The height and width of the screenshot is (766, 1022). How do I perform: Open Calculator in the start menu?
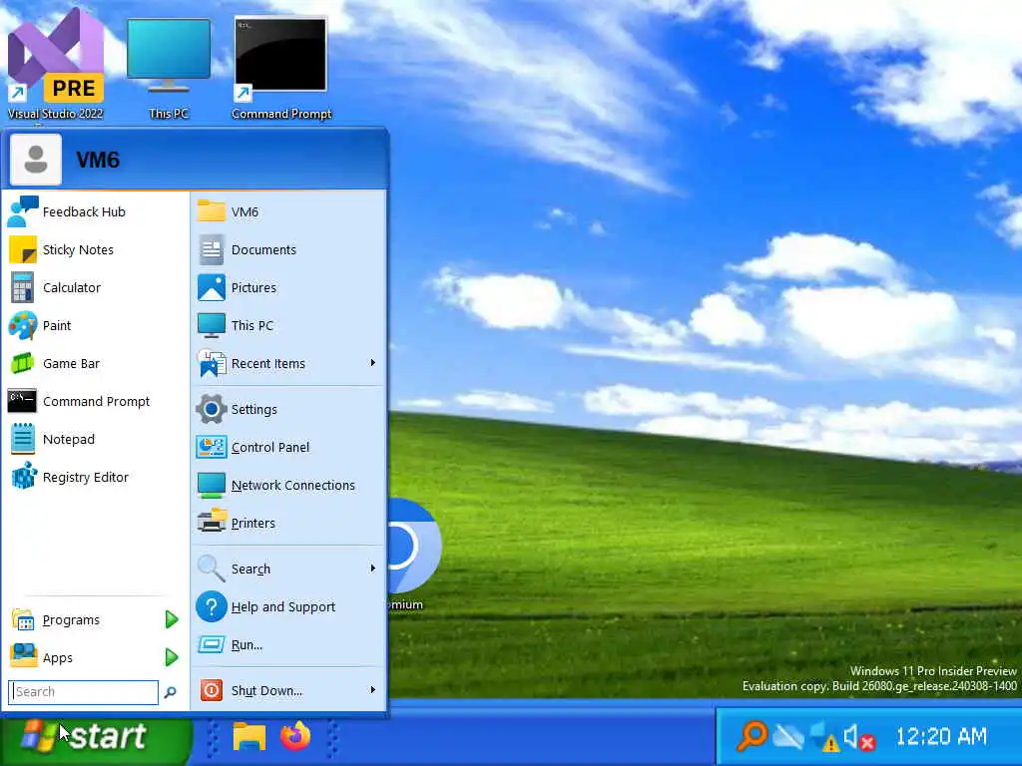(x=95, y=287)
